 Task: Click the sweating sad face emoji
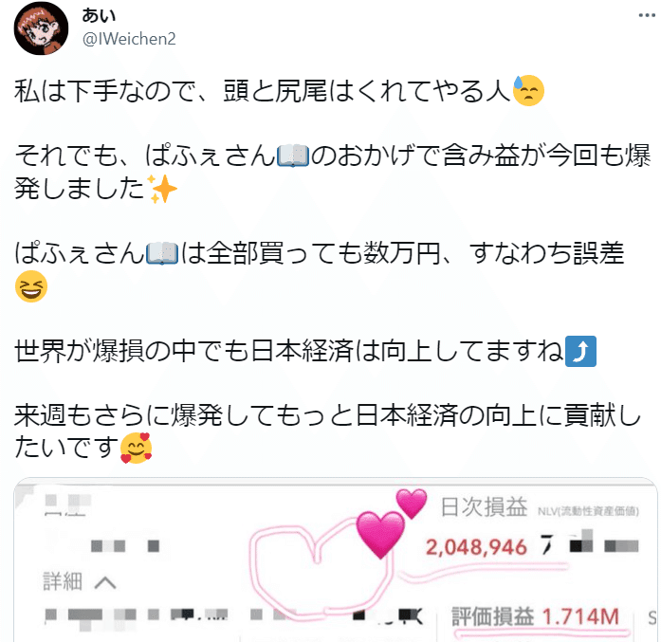(x=528, y=91)
